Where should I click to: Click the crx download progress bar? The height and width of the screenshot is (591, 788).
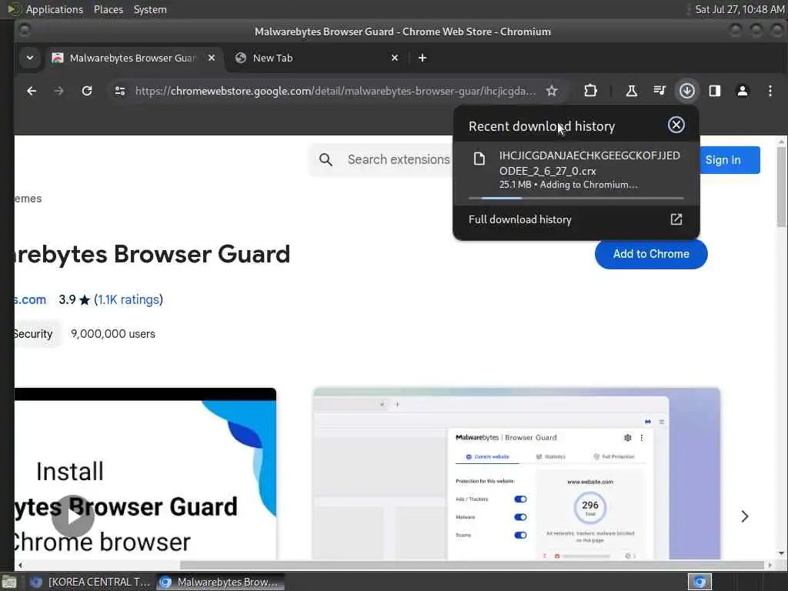coord(576,198)
